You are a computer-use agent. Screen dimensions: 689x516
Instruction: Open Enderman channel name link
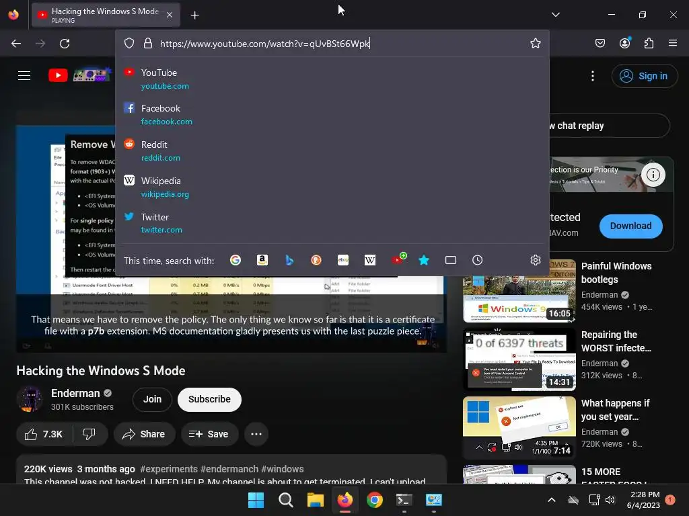pos(75,393)
